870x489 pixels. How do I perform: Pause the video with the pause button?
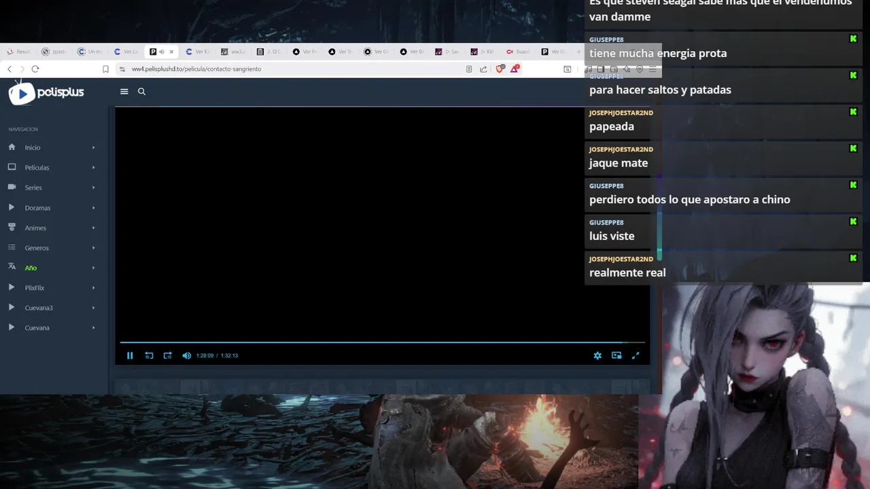tap(130, 355)
